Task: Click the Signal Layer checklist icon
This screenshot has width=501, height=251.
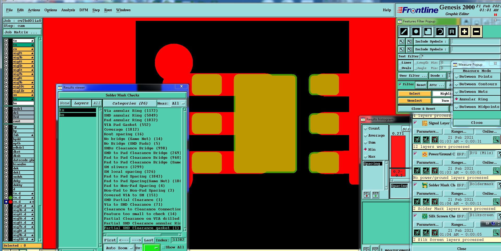Action: [x=425, y=123]
